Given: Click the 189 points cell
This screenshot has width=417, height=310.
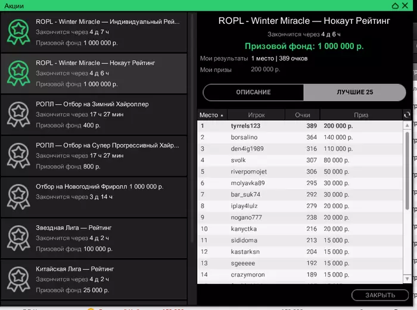Looking at the screenshot, I should click(x=312, y=275).
